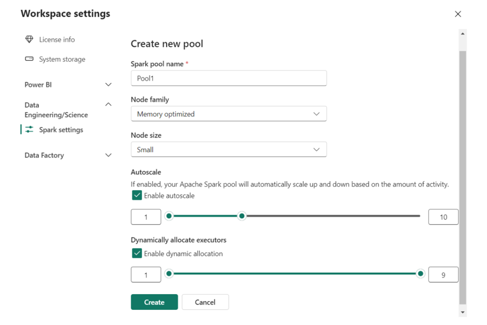Click the scroll-up arrow on the scrollbar
This screenshot has width=487, height=325.
tap(462, 33)
